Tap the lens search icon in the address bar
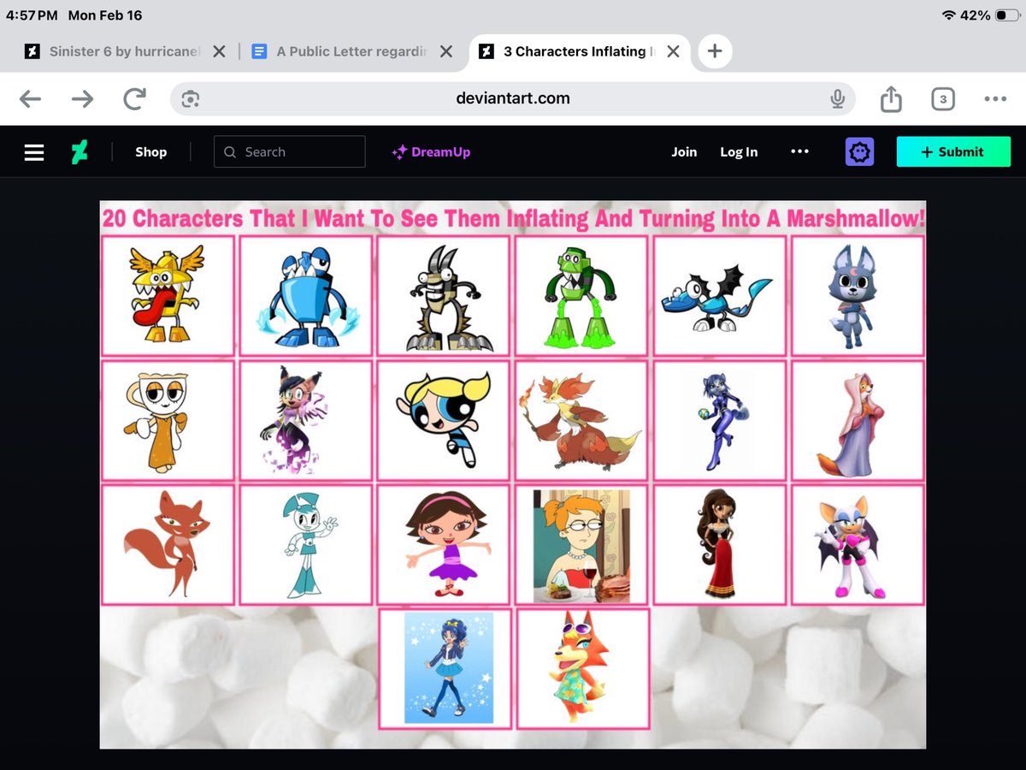The image size is (1026, 770). tap(191, 99)
